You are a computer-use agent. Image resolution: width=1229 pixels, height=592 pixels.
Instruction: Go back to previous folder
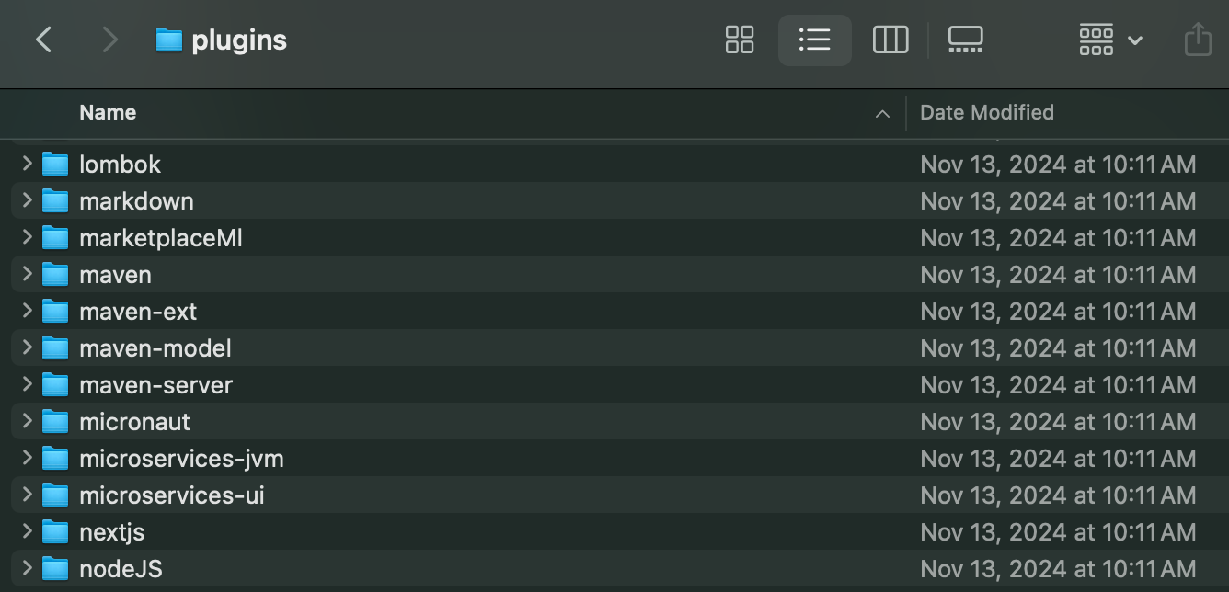(x=43, y=40)
